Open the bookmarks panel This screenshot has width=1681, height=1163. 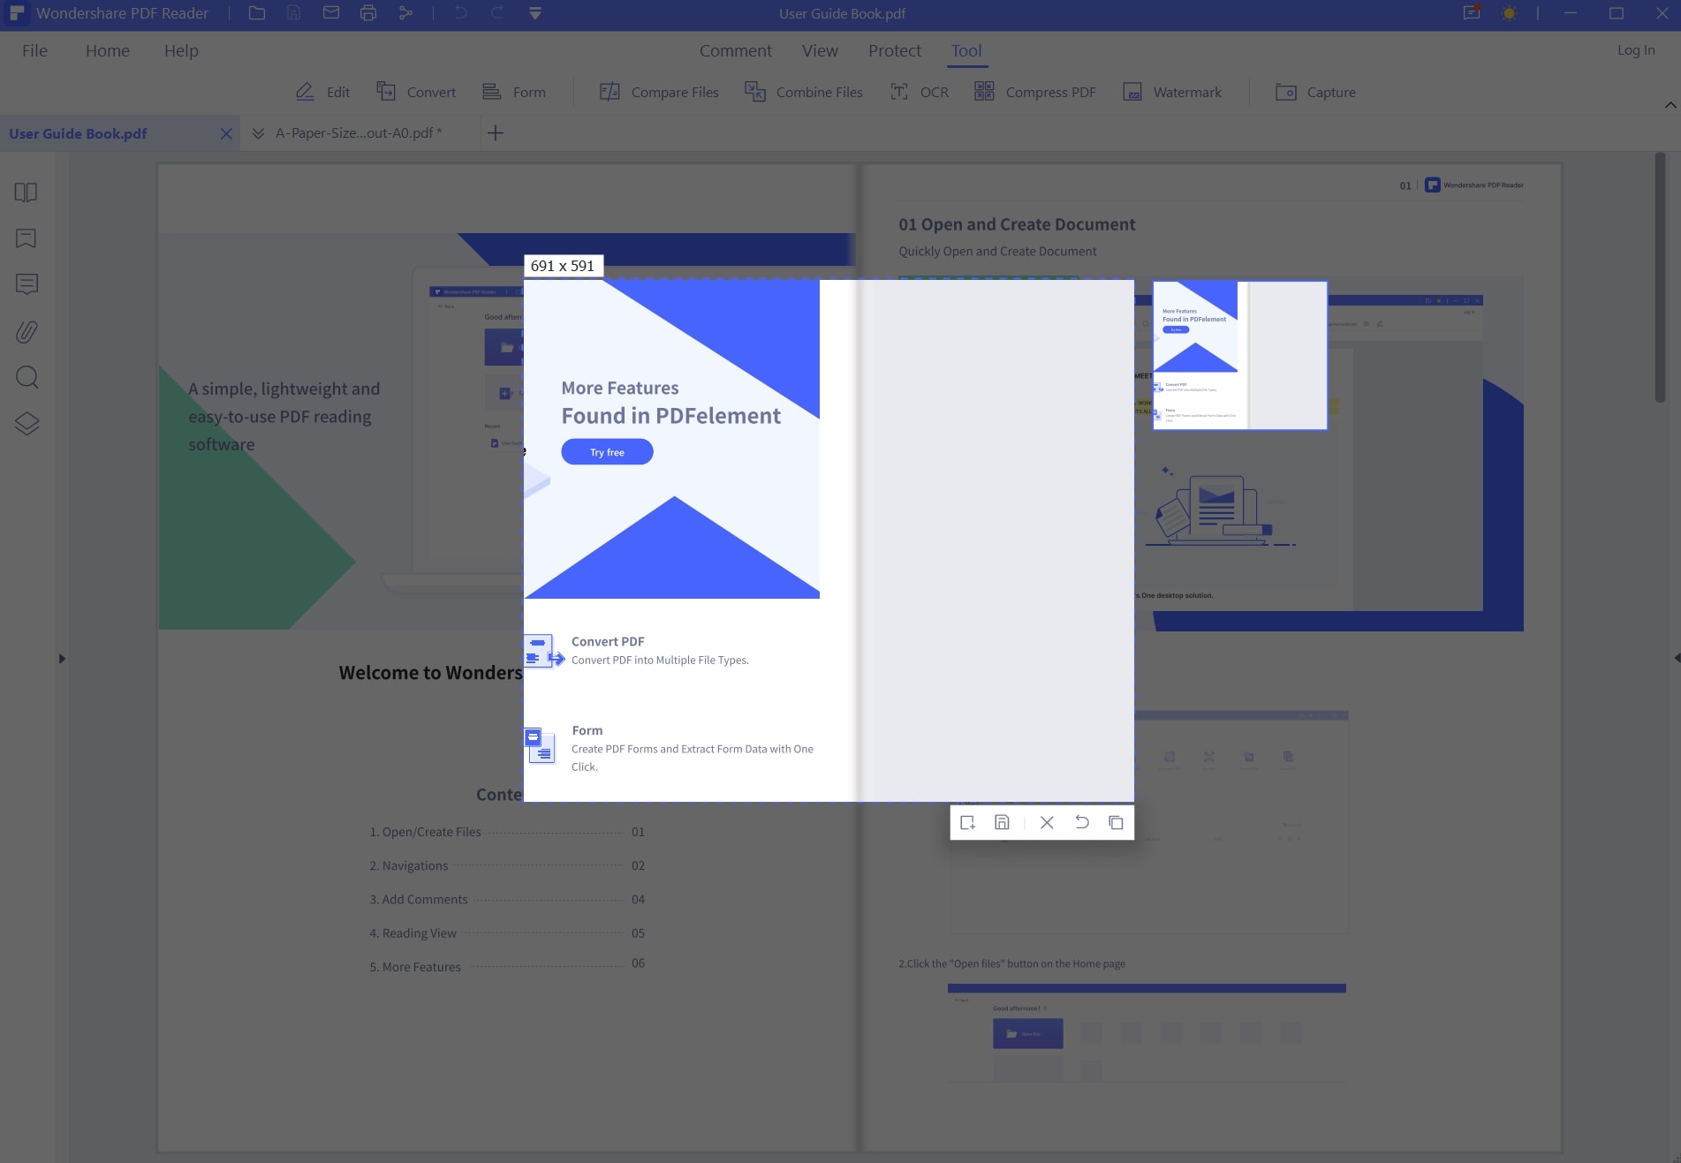27,238
